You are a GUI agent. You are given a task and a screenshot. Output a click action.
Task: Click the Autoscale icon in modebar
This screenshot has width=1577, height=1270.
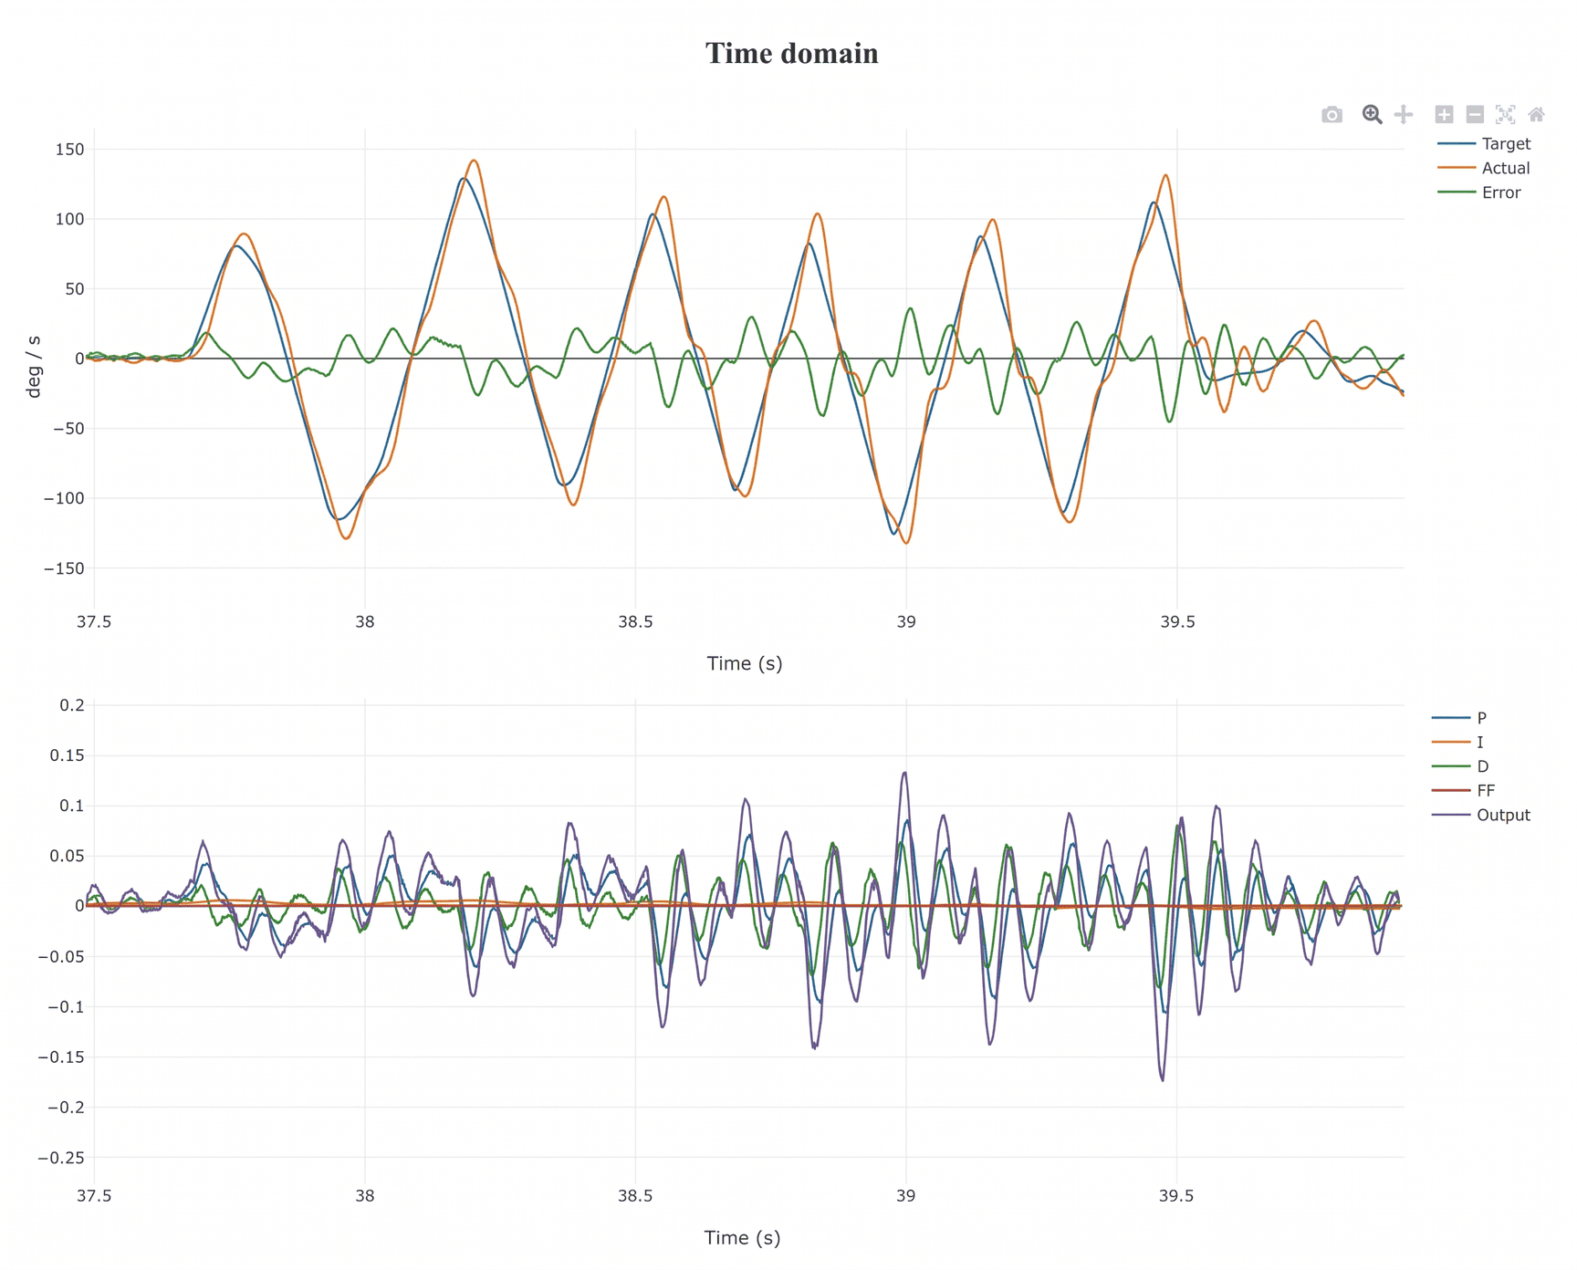coord(1506,114)
